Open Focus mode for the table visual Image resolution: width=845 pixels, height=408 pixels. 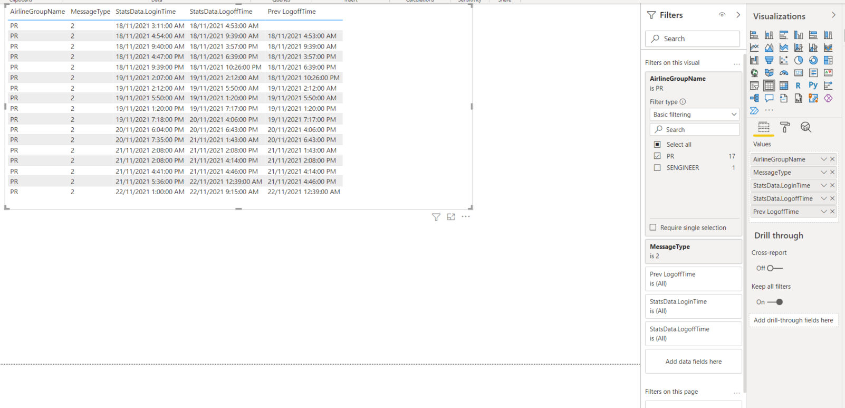point(451,217)
